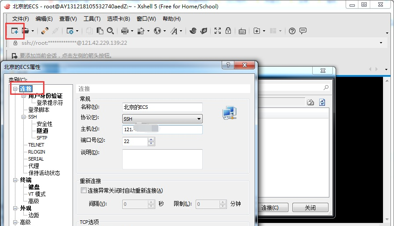Click the Font letter A icon
This screenshot has width=394, height=226.
pyautogui.click(x=174, y=31)
